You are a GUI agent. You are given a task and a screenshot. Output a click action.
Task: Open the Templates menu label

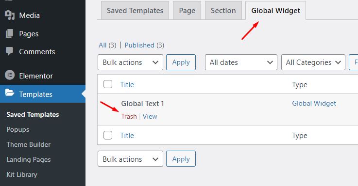[x=35, y=94]
